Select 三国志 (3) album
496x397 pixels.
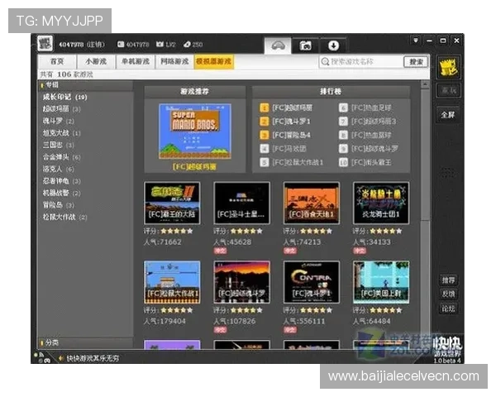click(x=59, y=146)
